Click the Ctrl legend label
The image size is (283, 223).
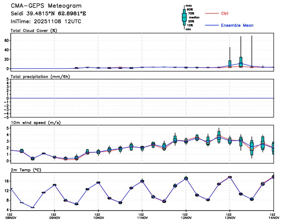(x=225, y=13)
